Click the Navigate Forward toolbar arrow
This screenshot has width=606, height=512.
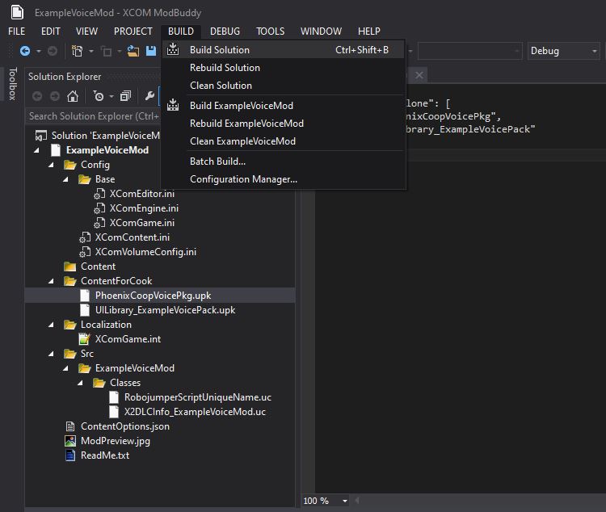click(x=53, y=51)
